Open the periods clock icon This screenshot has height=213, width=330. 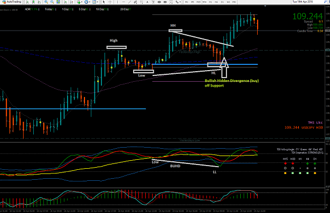[86, 2]
